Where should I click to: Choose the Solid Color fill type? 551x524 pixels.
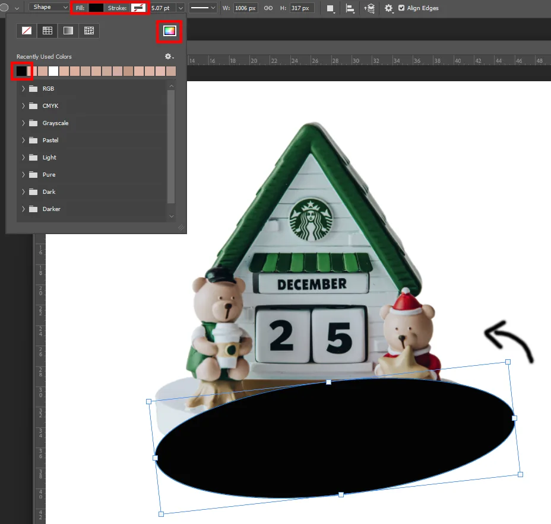point(47,31)
